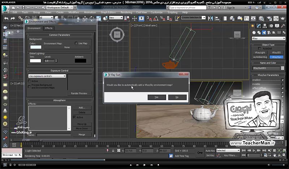Collapse the VRaySun Parameters rollout
Image resolution: width=289 pixels, height=169 pixels.
[x=268, y=75]
